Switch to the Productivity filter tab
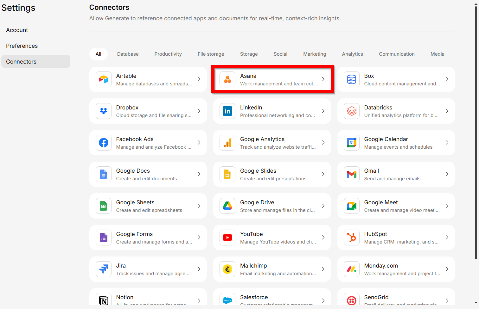This screenshot has width=479, height=309. 168,54
